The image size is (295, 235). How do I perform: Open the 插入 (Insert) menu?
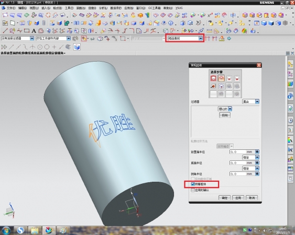[x=46, y=8]
